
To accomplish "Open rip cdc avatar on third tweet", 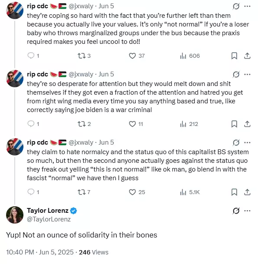I will point(15,147).
